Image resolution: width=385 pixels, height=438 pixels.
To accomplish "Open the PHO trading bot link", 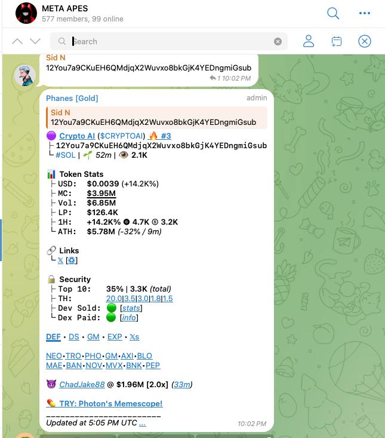I will tap(93, 356).
